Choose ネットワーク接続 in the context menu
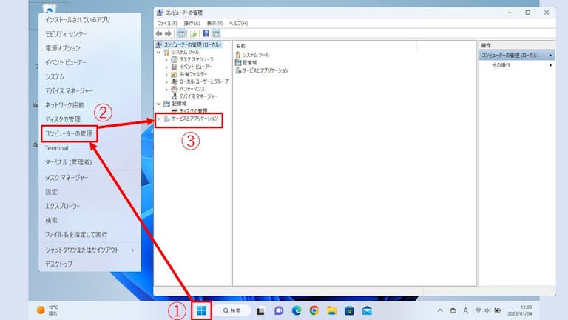This screenshot has width=568, height=320. pyautogui.click(x=65, y=105)
